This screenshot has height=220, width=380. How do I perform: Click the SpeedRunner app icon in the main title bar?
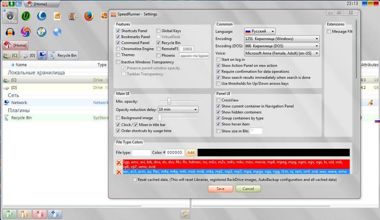(5, 3)
